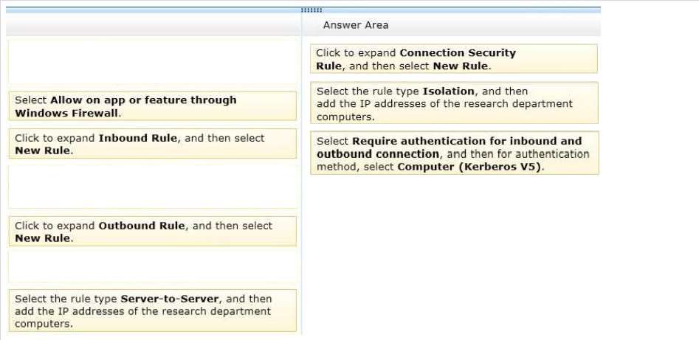Select the Allow on app or feature step
Screen dimensions: 699x340
[x=153, y=106]
